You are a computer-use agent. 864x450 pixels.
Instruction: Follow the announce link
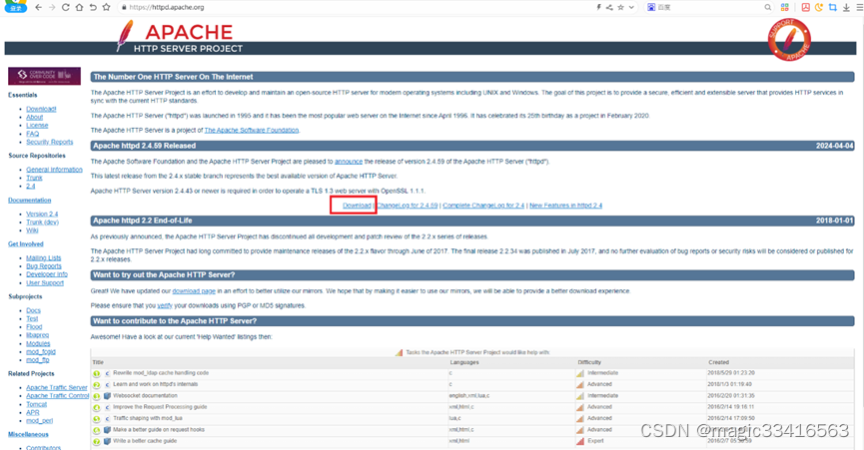click(349, 162)
